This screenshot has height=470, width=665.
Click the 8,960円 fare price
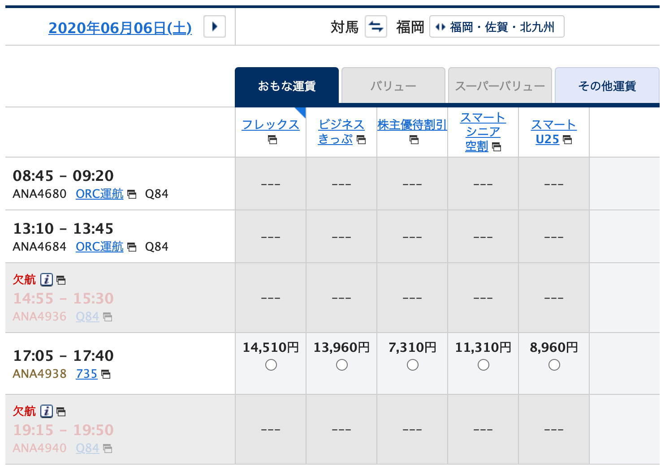(554, 347)
